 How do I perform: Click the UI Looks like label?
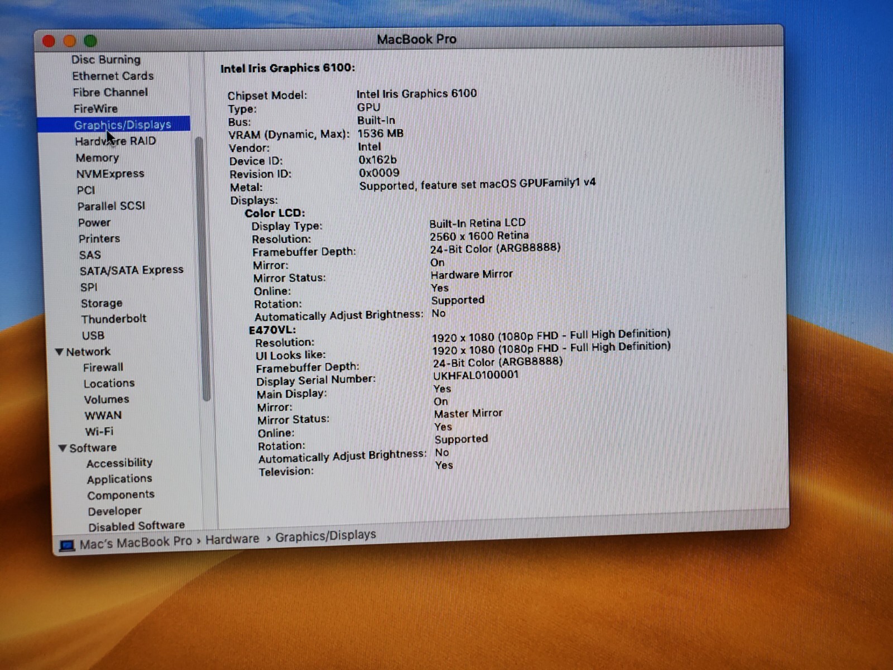coord(291,355)
